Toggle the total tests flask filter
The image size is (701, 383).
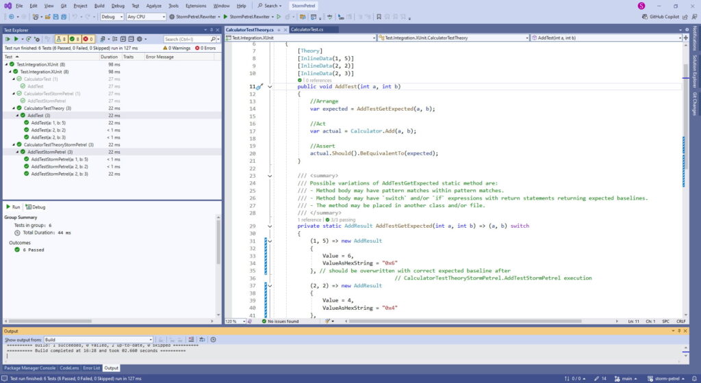(60, 39)
